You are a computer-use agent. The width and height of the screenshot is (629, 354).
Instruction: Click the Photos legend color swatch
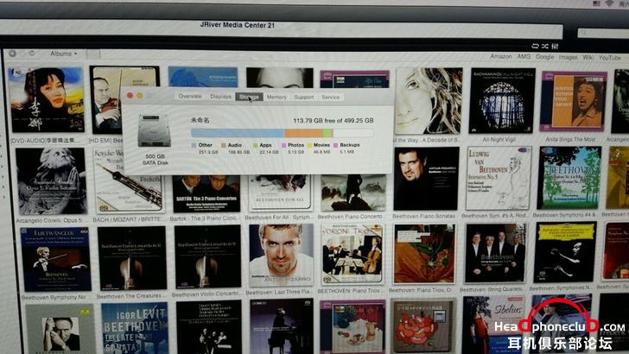click(283, 146)
